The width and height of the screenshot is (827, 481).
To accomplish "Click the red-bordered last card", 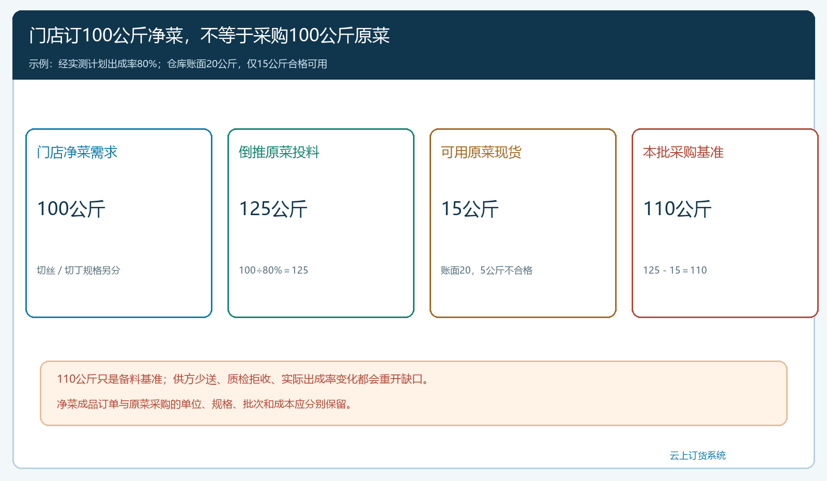I will [x=725, y=223].
